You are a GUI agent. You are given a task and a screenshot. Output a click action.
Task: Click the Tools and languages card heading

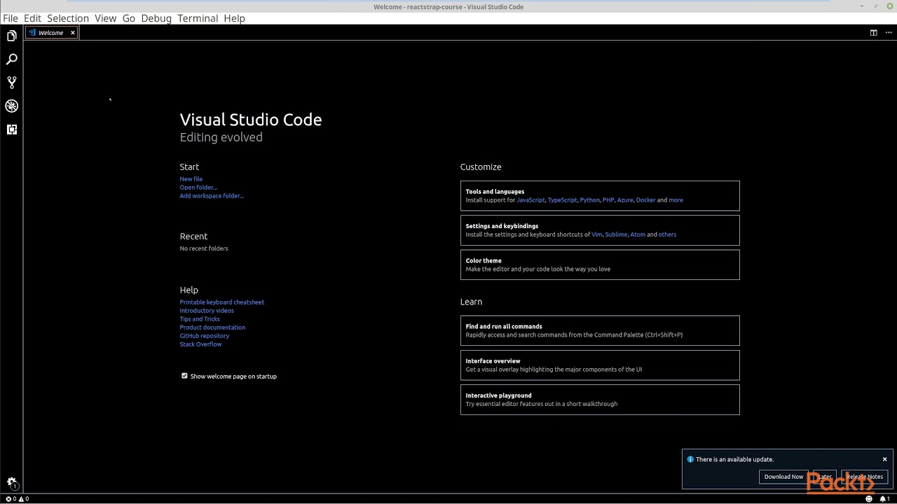[495, 192]
